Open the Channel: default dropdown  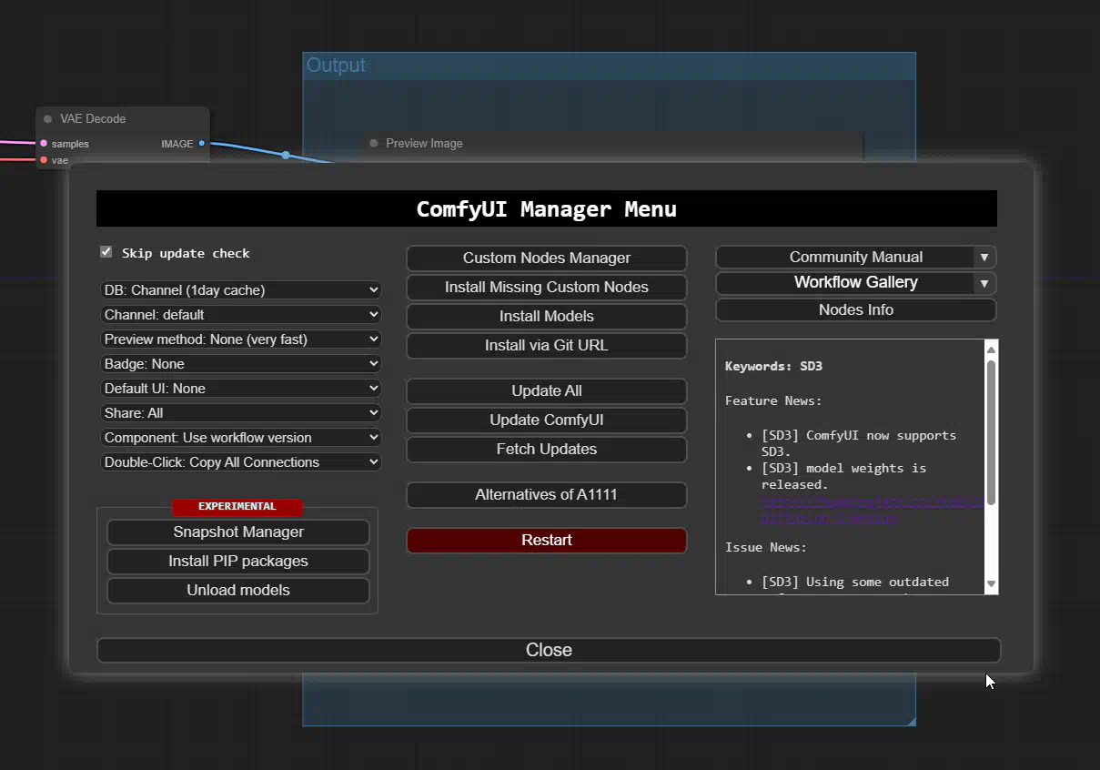pyautogui.click(x=241, y=315)
